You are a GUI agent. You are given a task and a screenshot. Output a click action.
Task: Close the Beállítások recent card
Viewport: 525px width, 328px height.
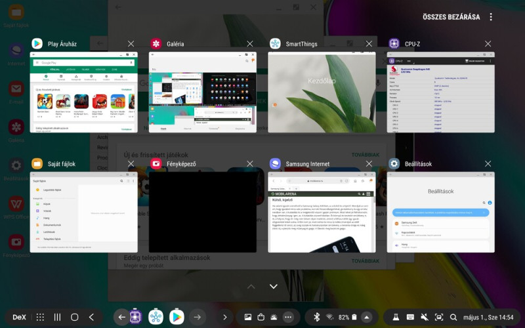(488, 163)
